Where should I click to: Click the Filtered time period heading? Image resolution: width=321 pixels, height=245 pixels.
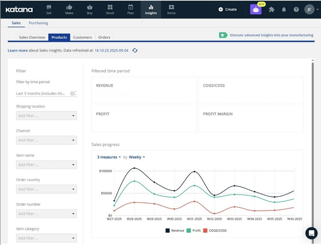(x=110, y=71)
